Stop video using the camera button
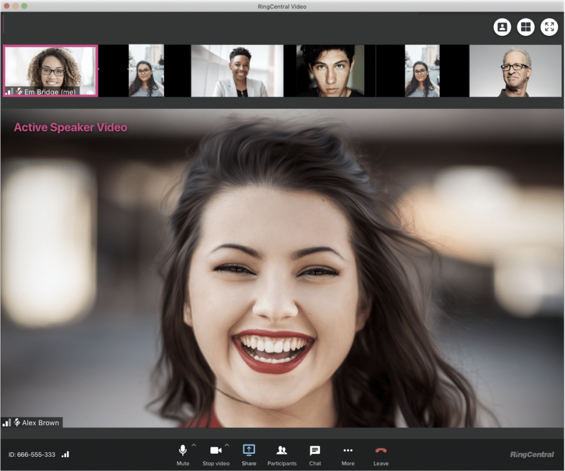Screen dimensions: 565x471 216,451
